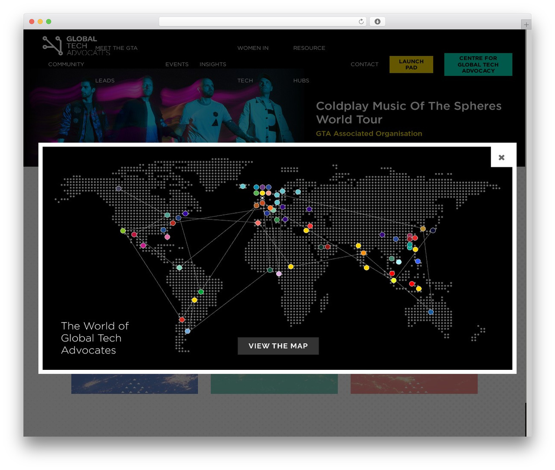
Task: Open a new browser tab with plus
Action: tap(526, 25)
